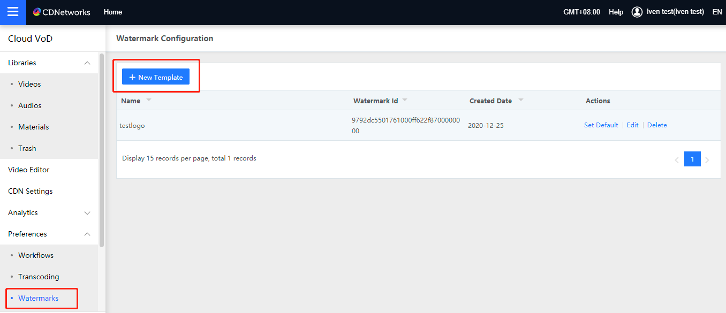
Task: Click the CDNetworks logo
Action: [61, 12]
